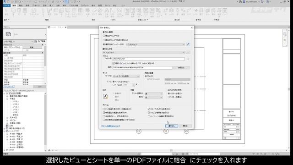
Task: Open the view/sheet set dropdown
Action: [x=156, y=44]
